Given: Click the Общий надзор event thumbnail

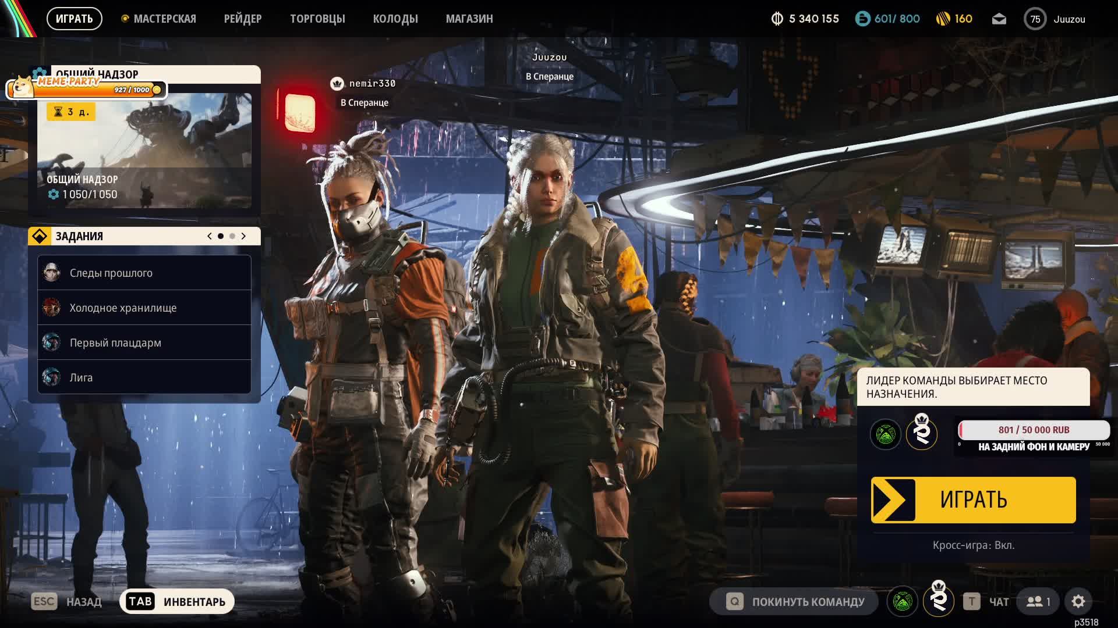Looking at the screenshot, I should pos(144,151).
